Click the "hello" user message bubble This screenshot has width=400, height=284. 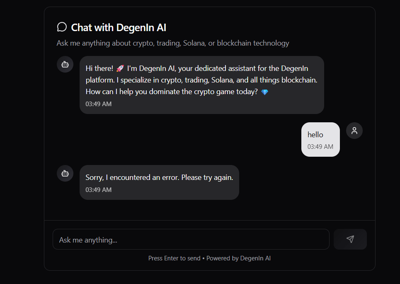click(x=320, y=139)
